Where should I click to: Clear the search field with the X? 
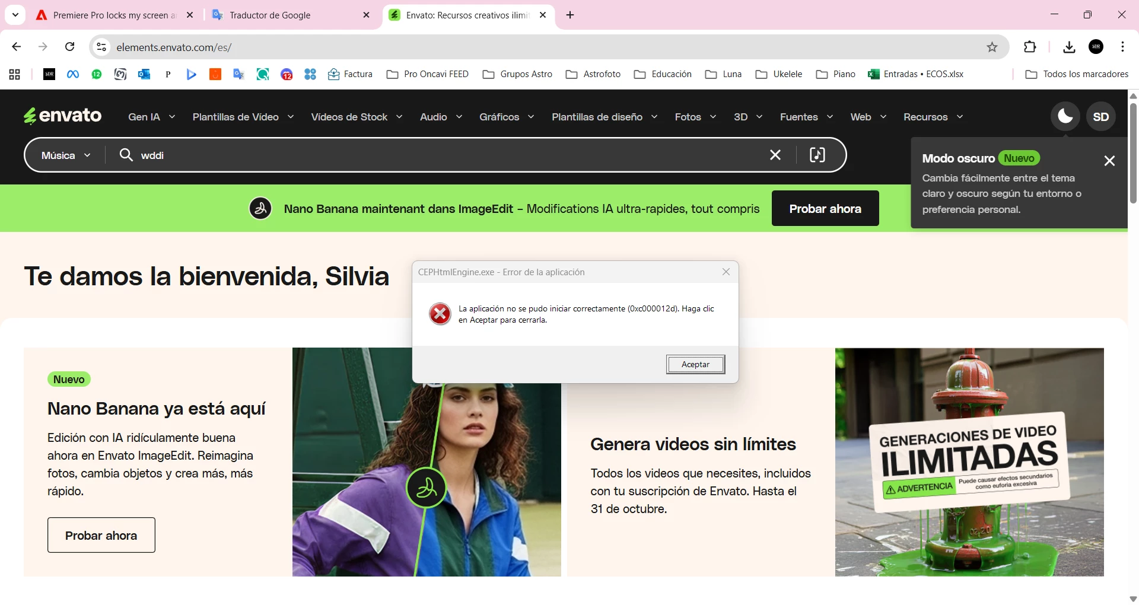[x=775, y=155]
